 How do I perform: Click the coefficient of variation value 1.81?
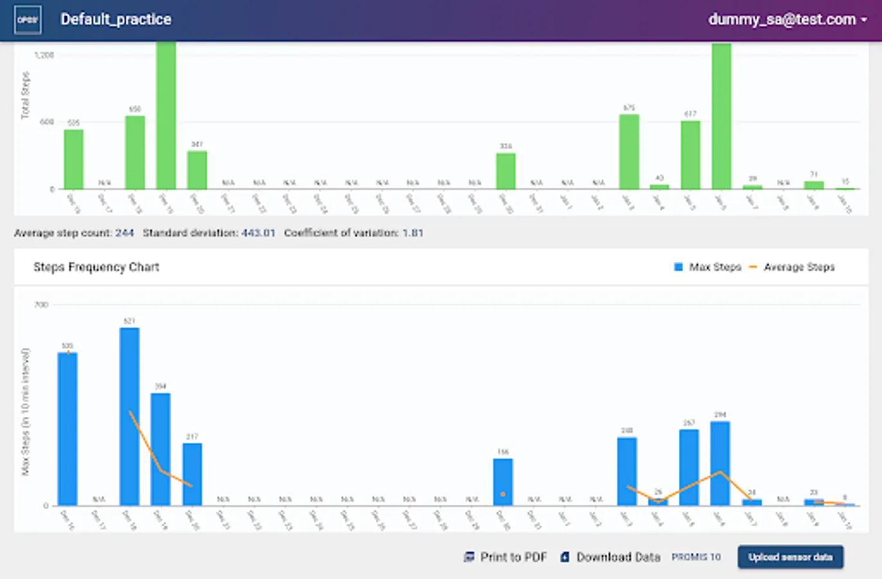[x=413, y=233]
